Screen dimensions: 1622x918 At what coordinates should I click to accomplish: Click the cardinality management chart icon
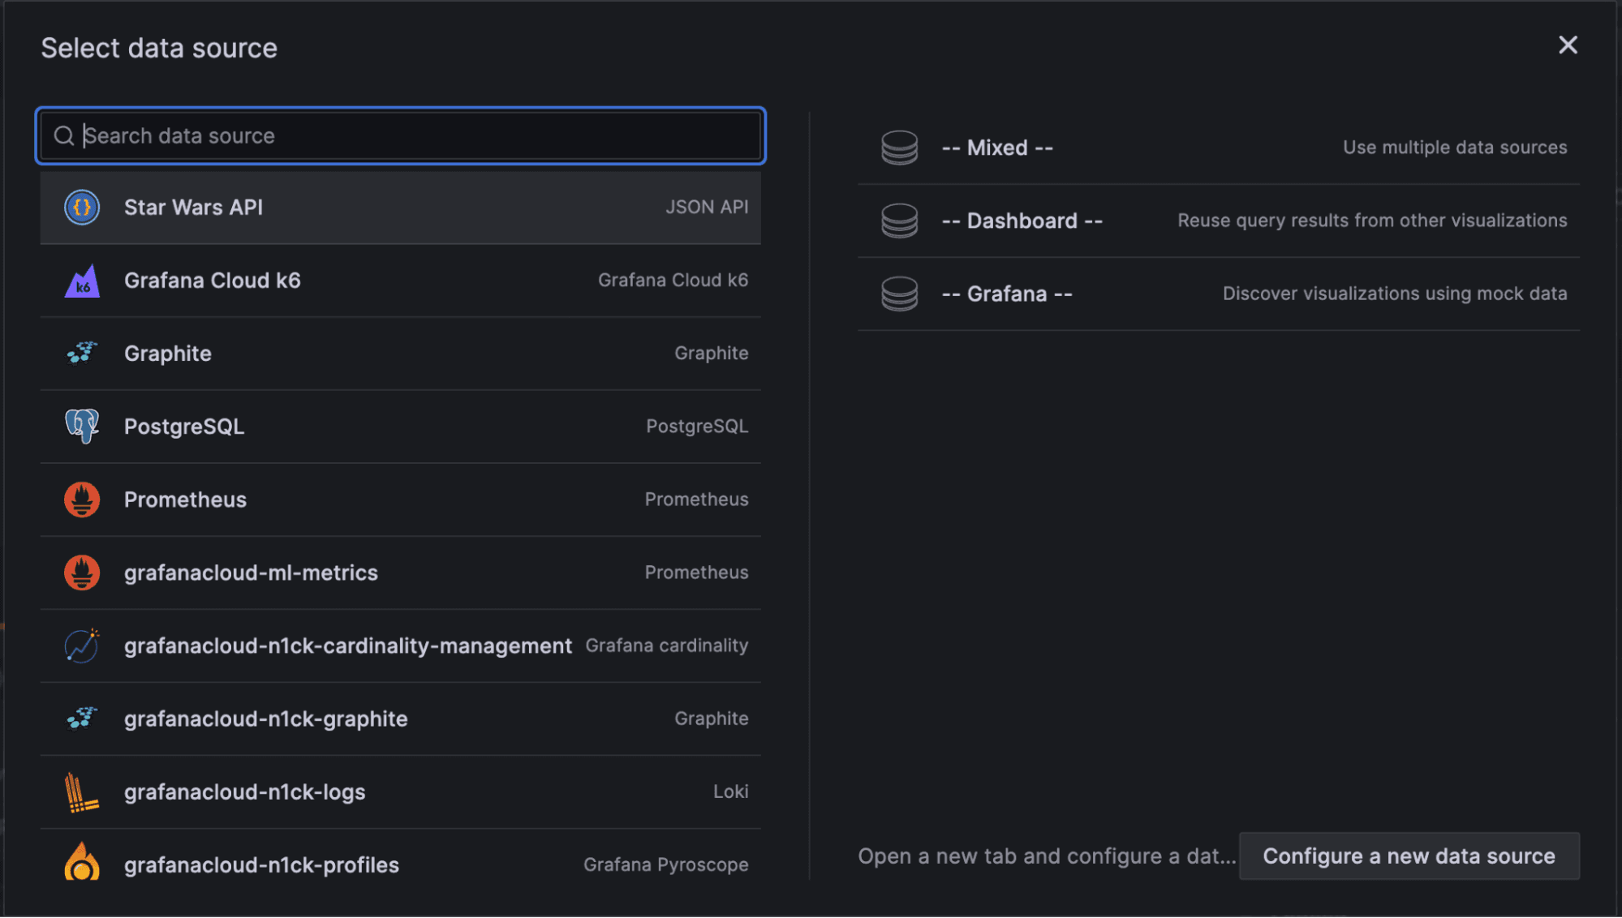point(81,646)
